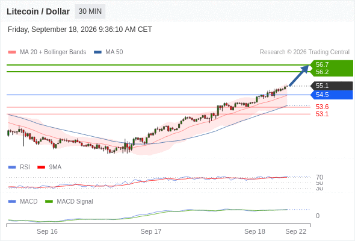
Task: Select the 9MA red legend marker
Action: coord(41,167)
